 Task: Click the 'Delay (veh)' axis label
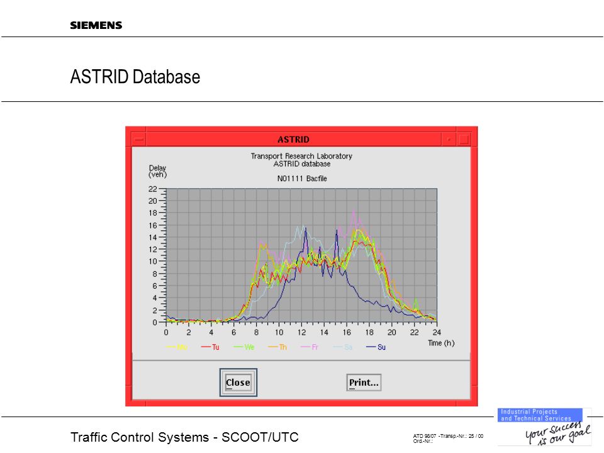pyautogui.click(x=157, y=171)
